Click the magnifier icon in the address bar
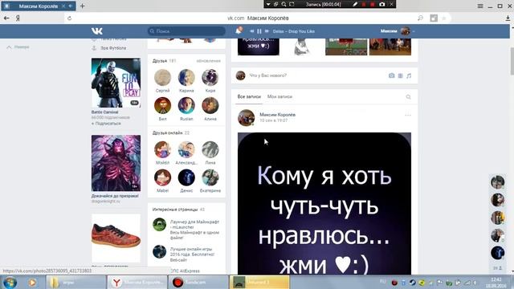The height and width of the screenshot is (289, 514). (420, 18)
